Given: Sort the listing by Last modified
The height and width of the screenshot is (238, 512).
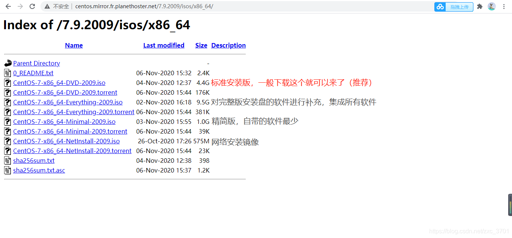Looking at the screenshot, I should click(164, 45).
